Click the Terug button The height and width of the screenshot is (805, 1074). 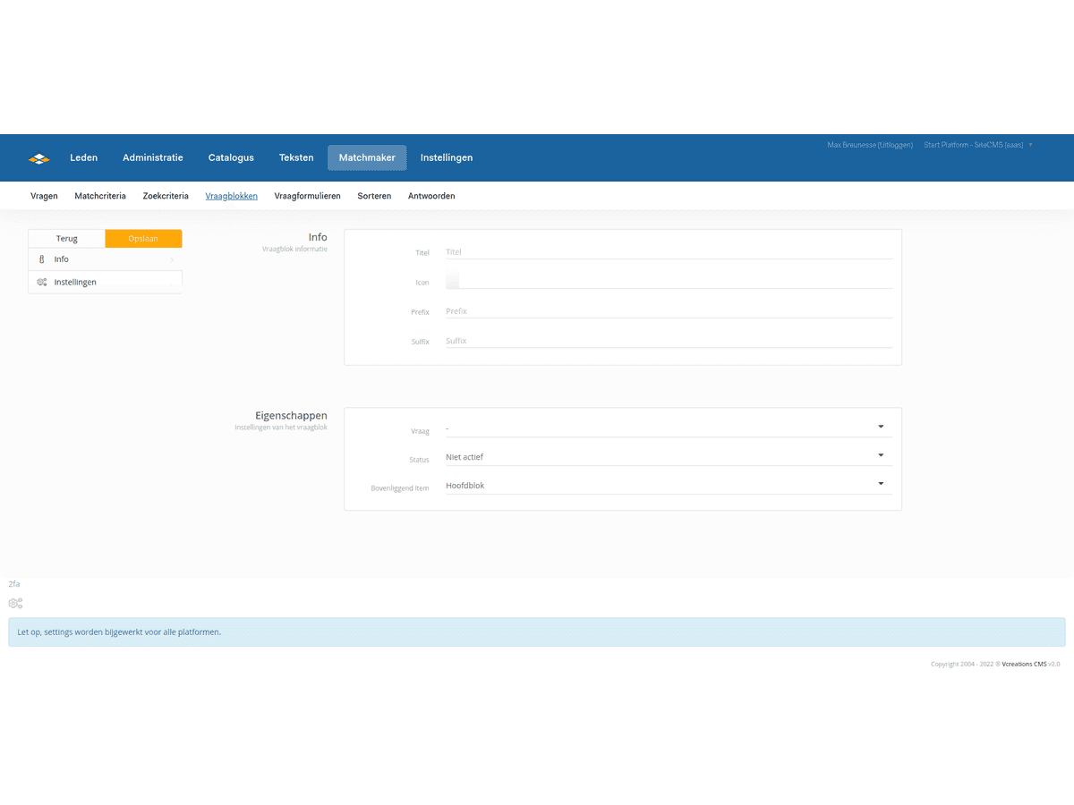click(67, 239)
